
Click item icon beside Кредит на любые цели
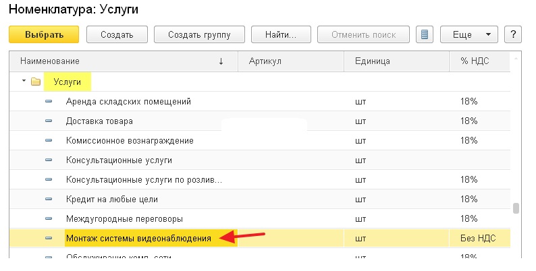coord(49,199)
